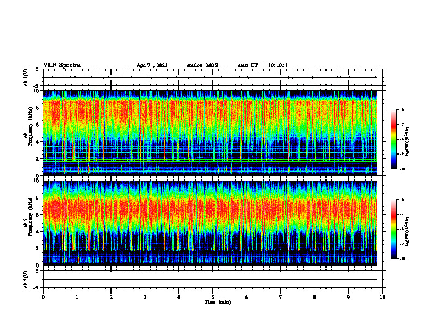The image size is (431, 333).
Task: Click the '2' frequency tick on ch.2 panel
Action: [38, 249]
